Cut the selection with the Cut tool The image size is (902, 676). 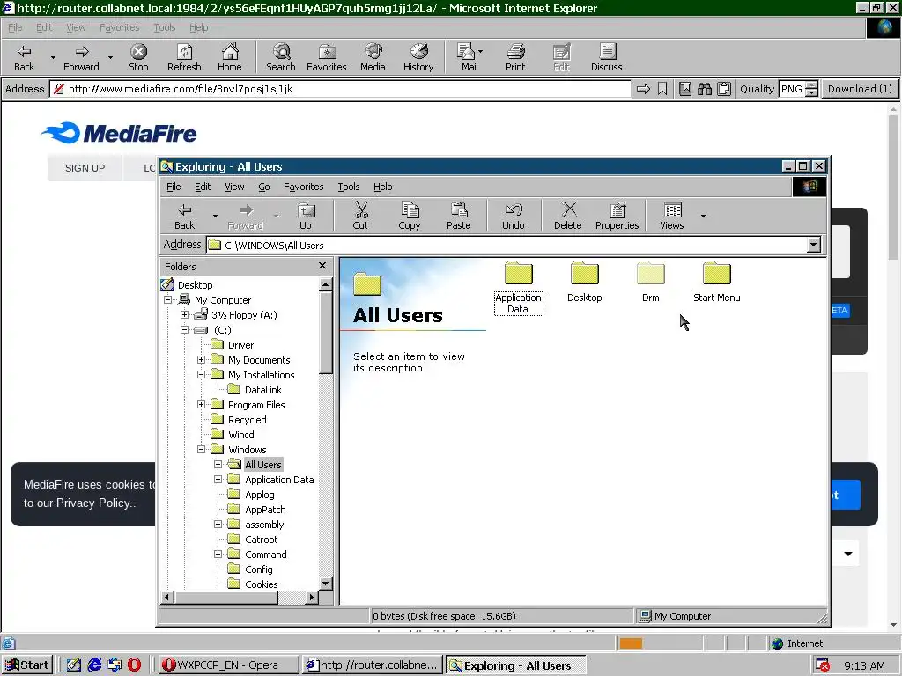click(360, 217)
